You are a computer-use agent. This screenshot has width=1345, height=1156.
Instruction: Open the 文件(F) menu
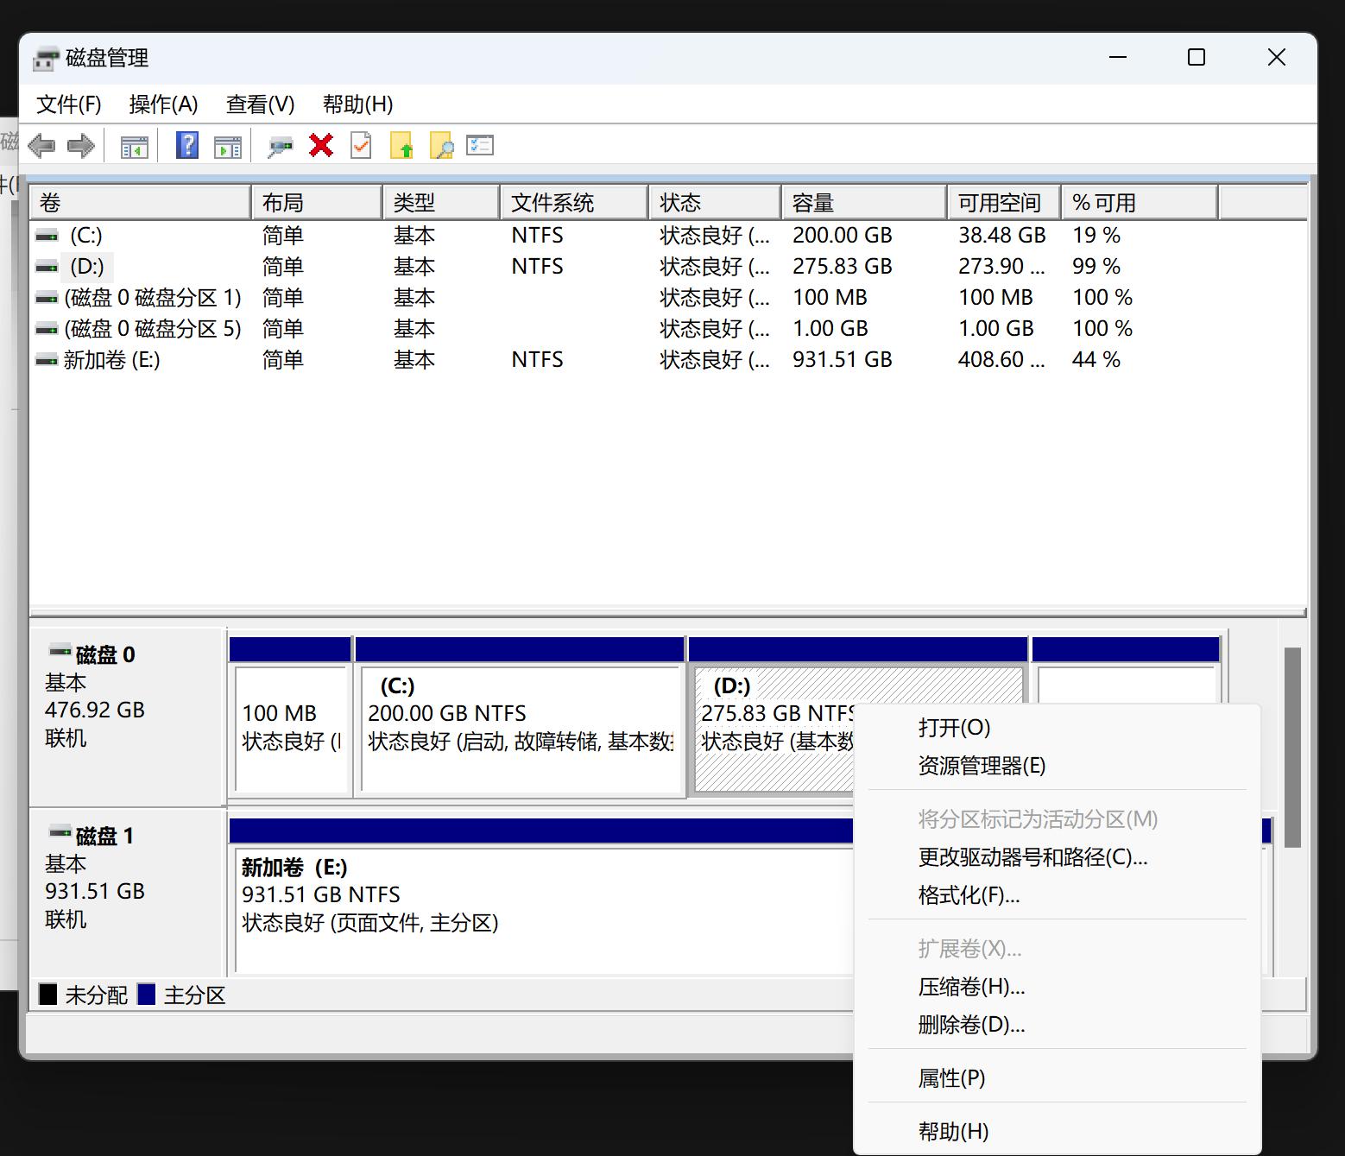(x=69, y=104)
